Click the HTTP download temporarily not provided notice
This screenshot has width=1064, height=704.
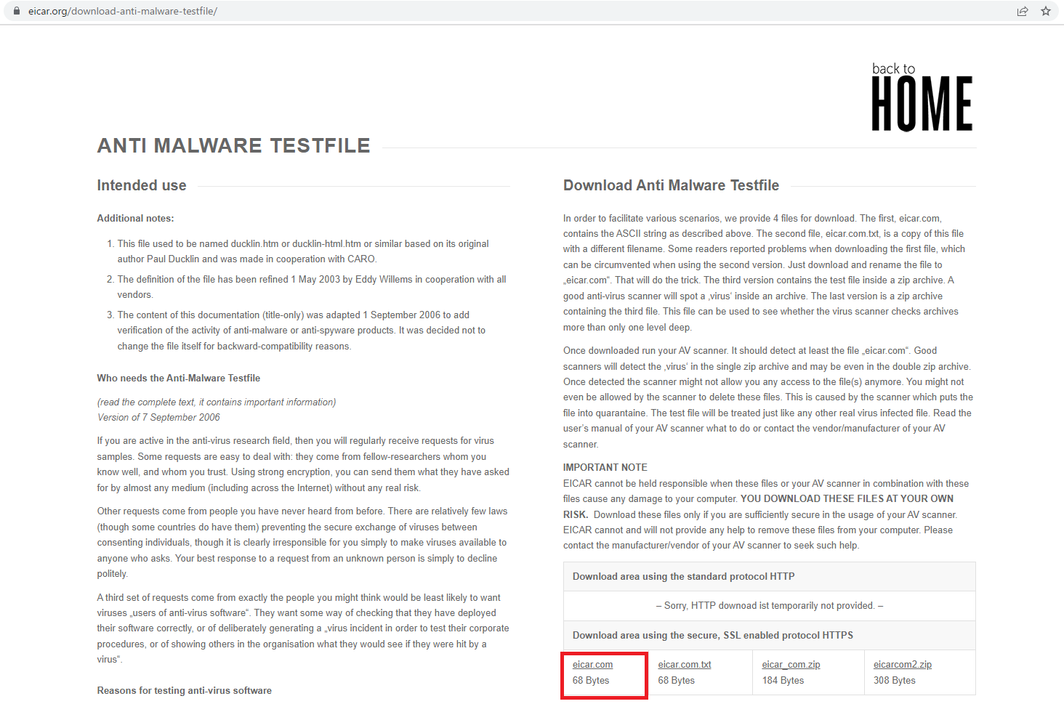(770, 605)
